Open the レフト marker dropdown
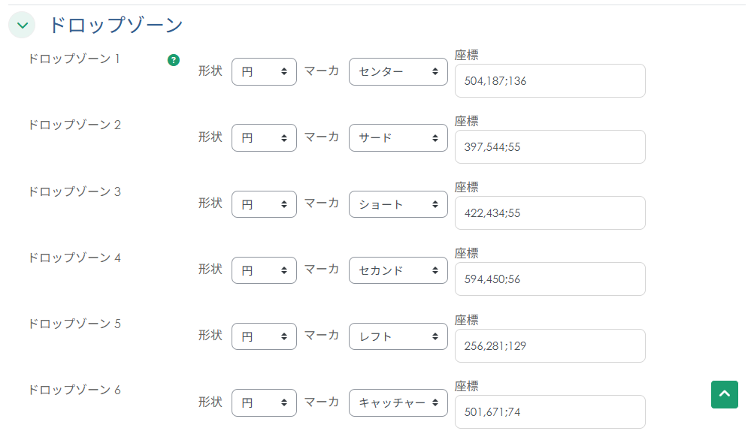 [x=398, y=336]
